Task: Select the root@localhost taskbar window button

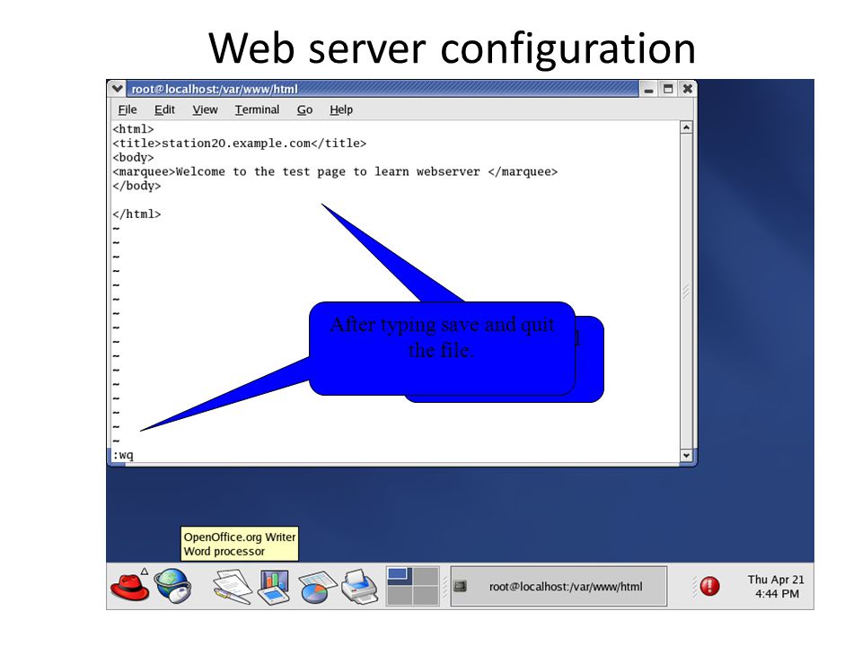Action: (559, 586)
